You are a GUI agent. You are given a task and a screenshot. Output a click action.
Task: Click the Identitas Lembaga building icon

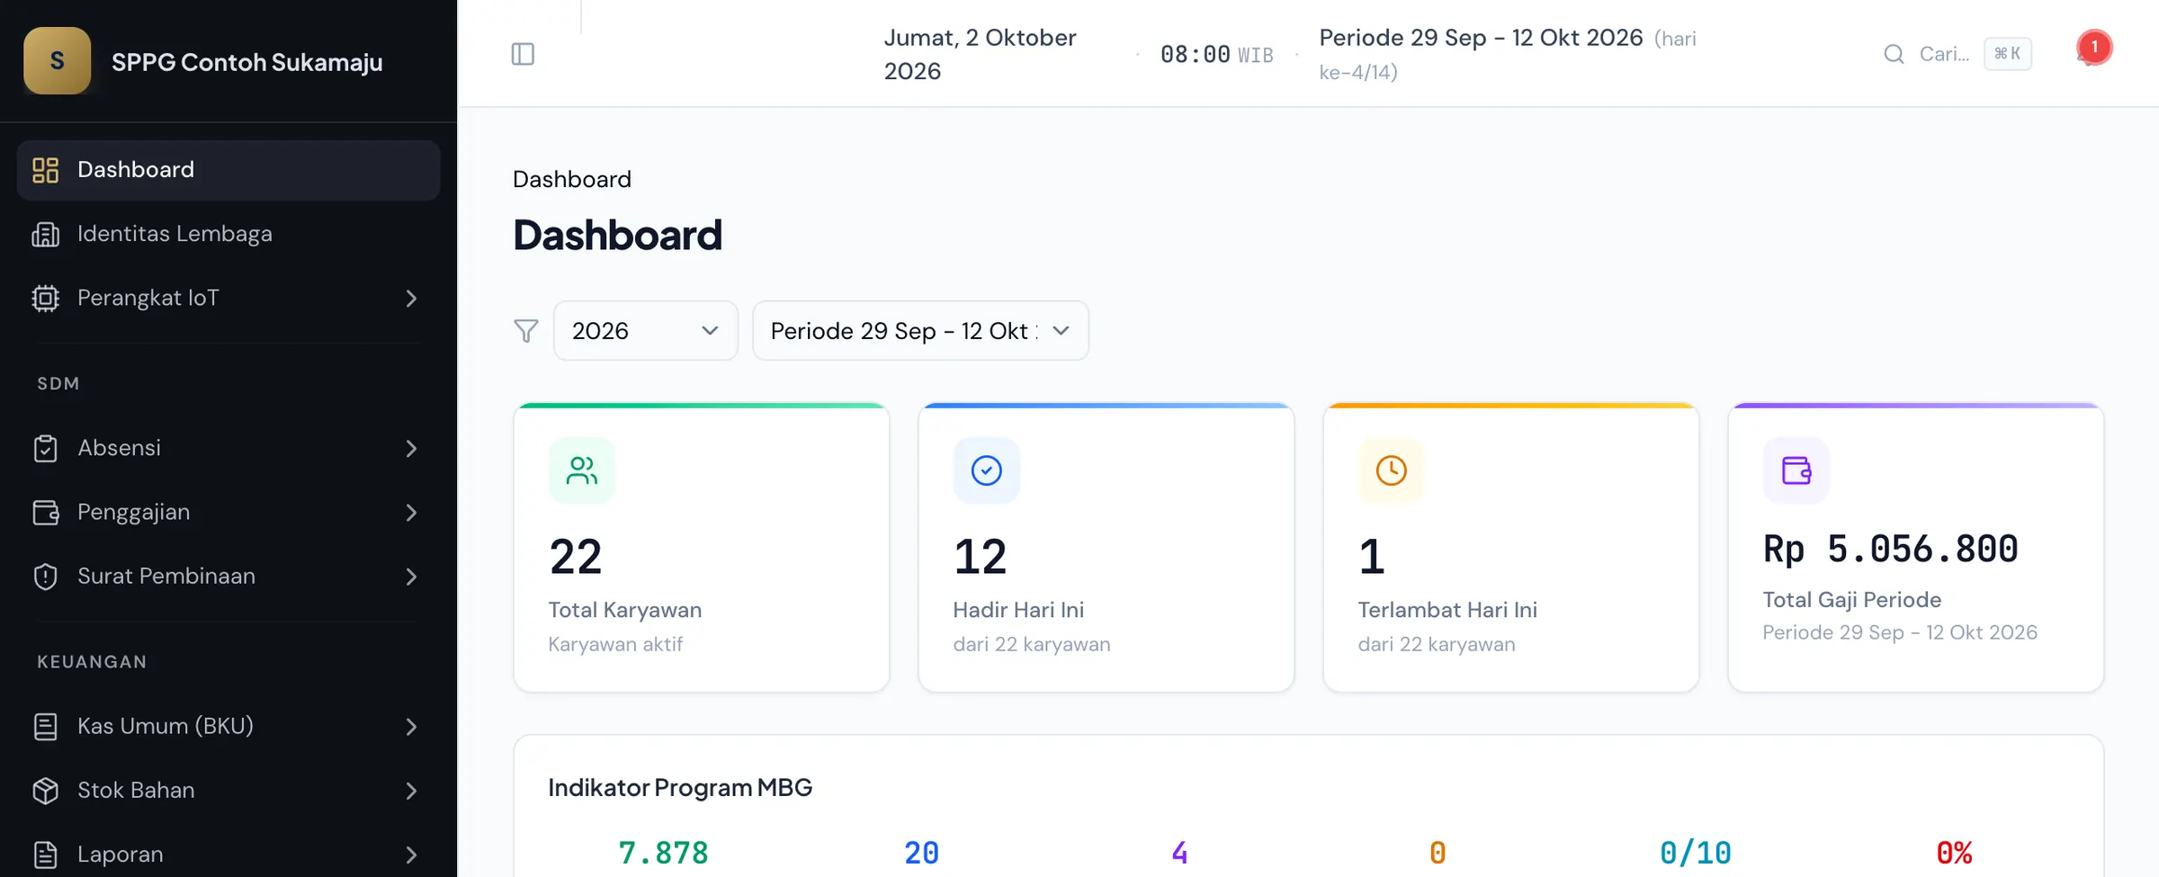pos(45,234)
